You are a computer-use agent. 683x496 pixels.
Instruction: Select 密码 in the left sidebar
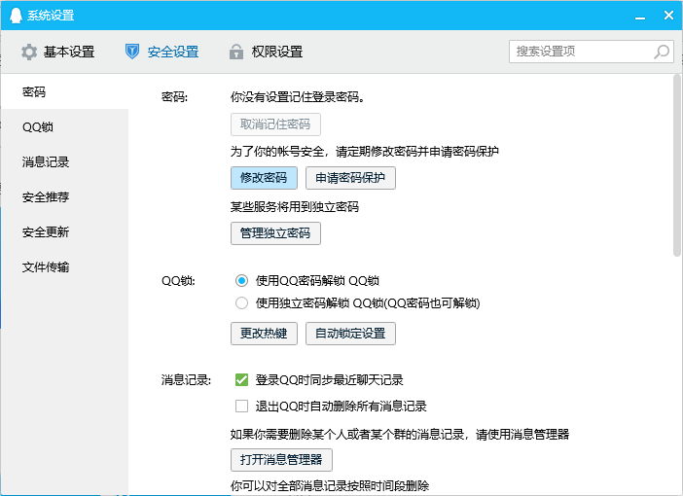[64, 91]
